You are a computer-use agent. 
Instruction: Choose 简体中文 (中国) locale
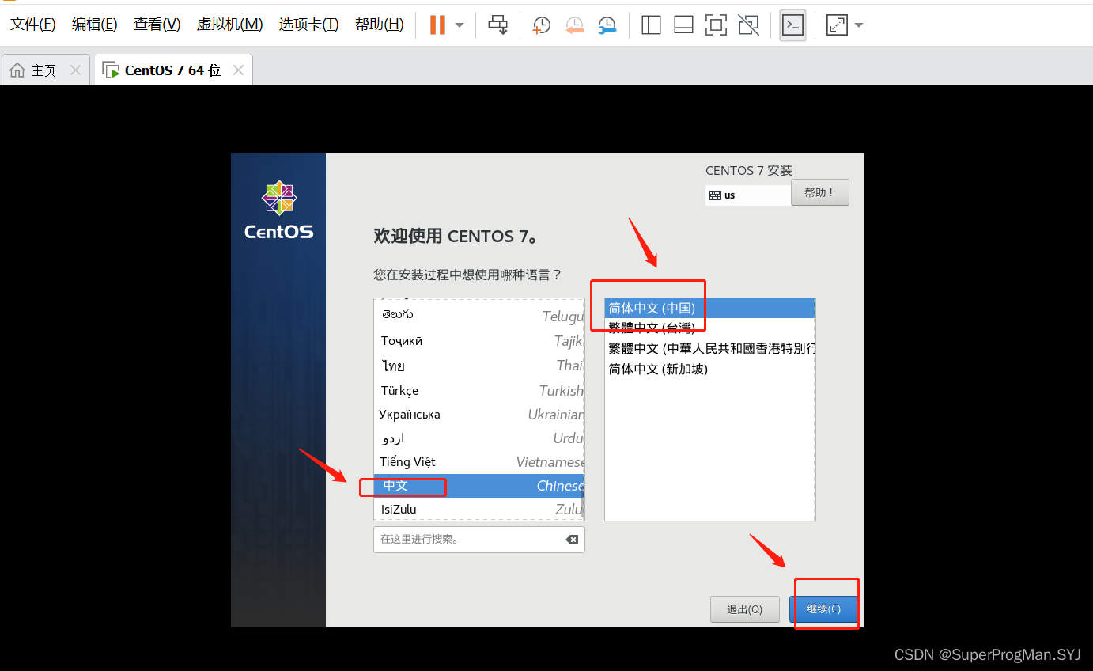[x=709, y=308]
